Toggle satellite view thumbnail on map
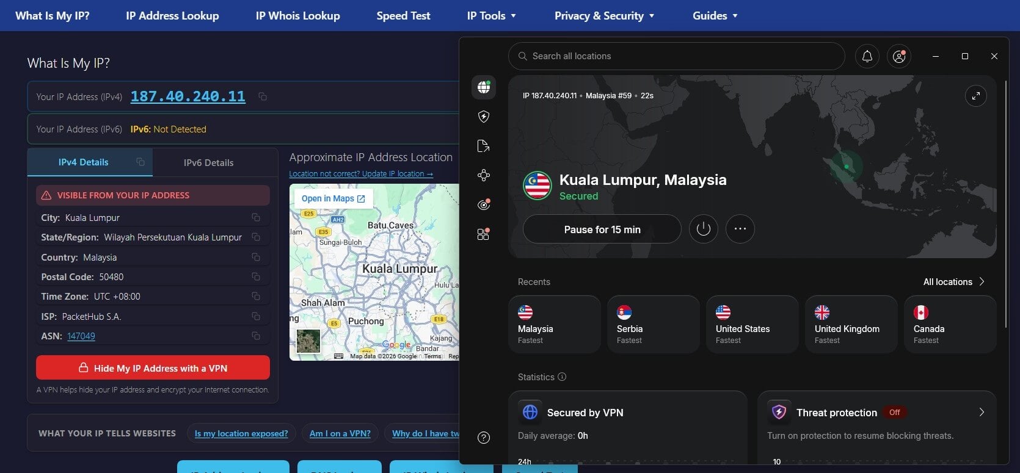 coord(308,341)
